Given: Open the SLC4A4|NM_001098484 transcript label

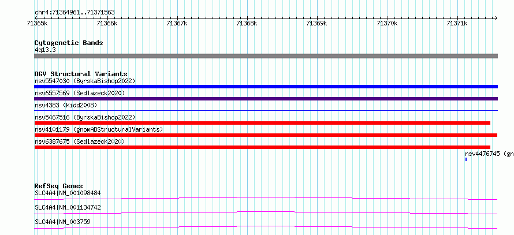Looking at the screenshot, I should 68,193.
